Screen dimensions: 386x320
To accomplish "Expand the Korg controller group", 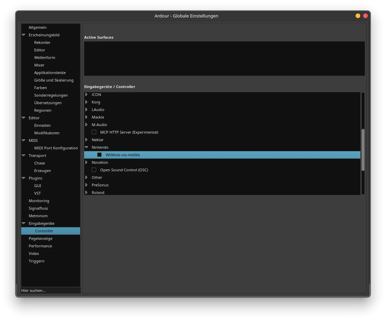I will click(x=87, y=102).
